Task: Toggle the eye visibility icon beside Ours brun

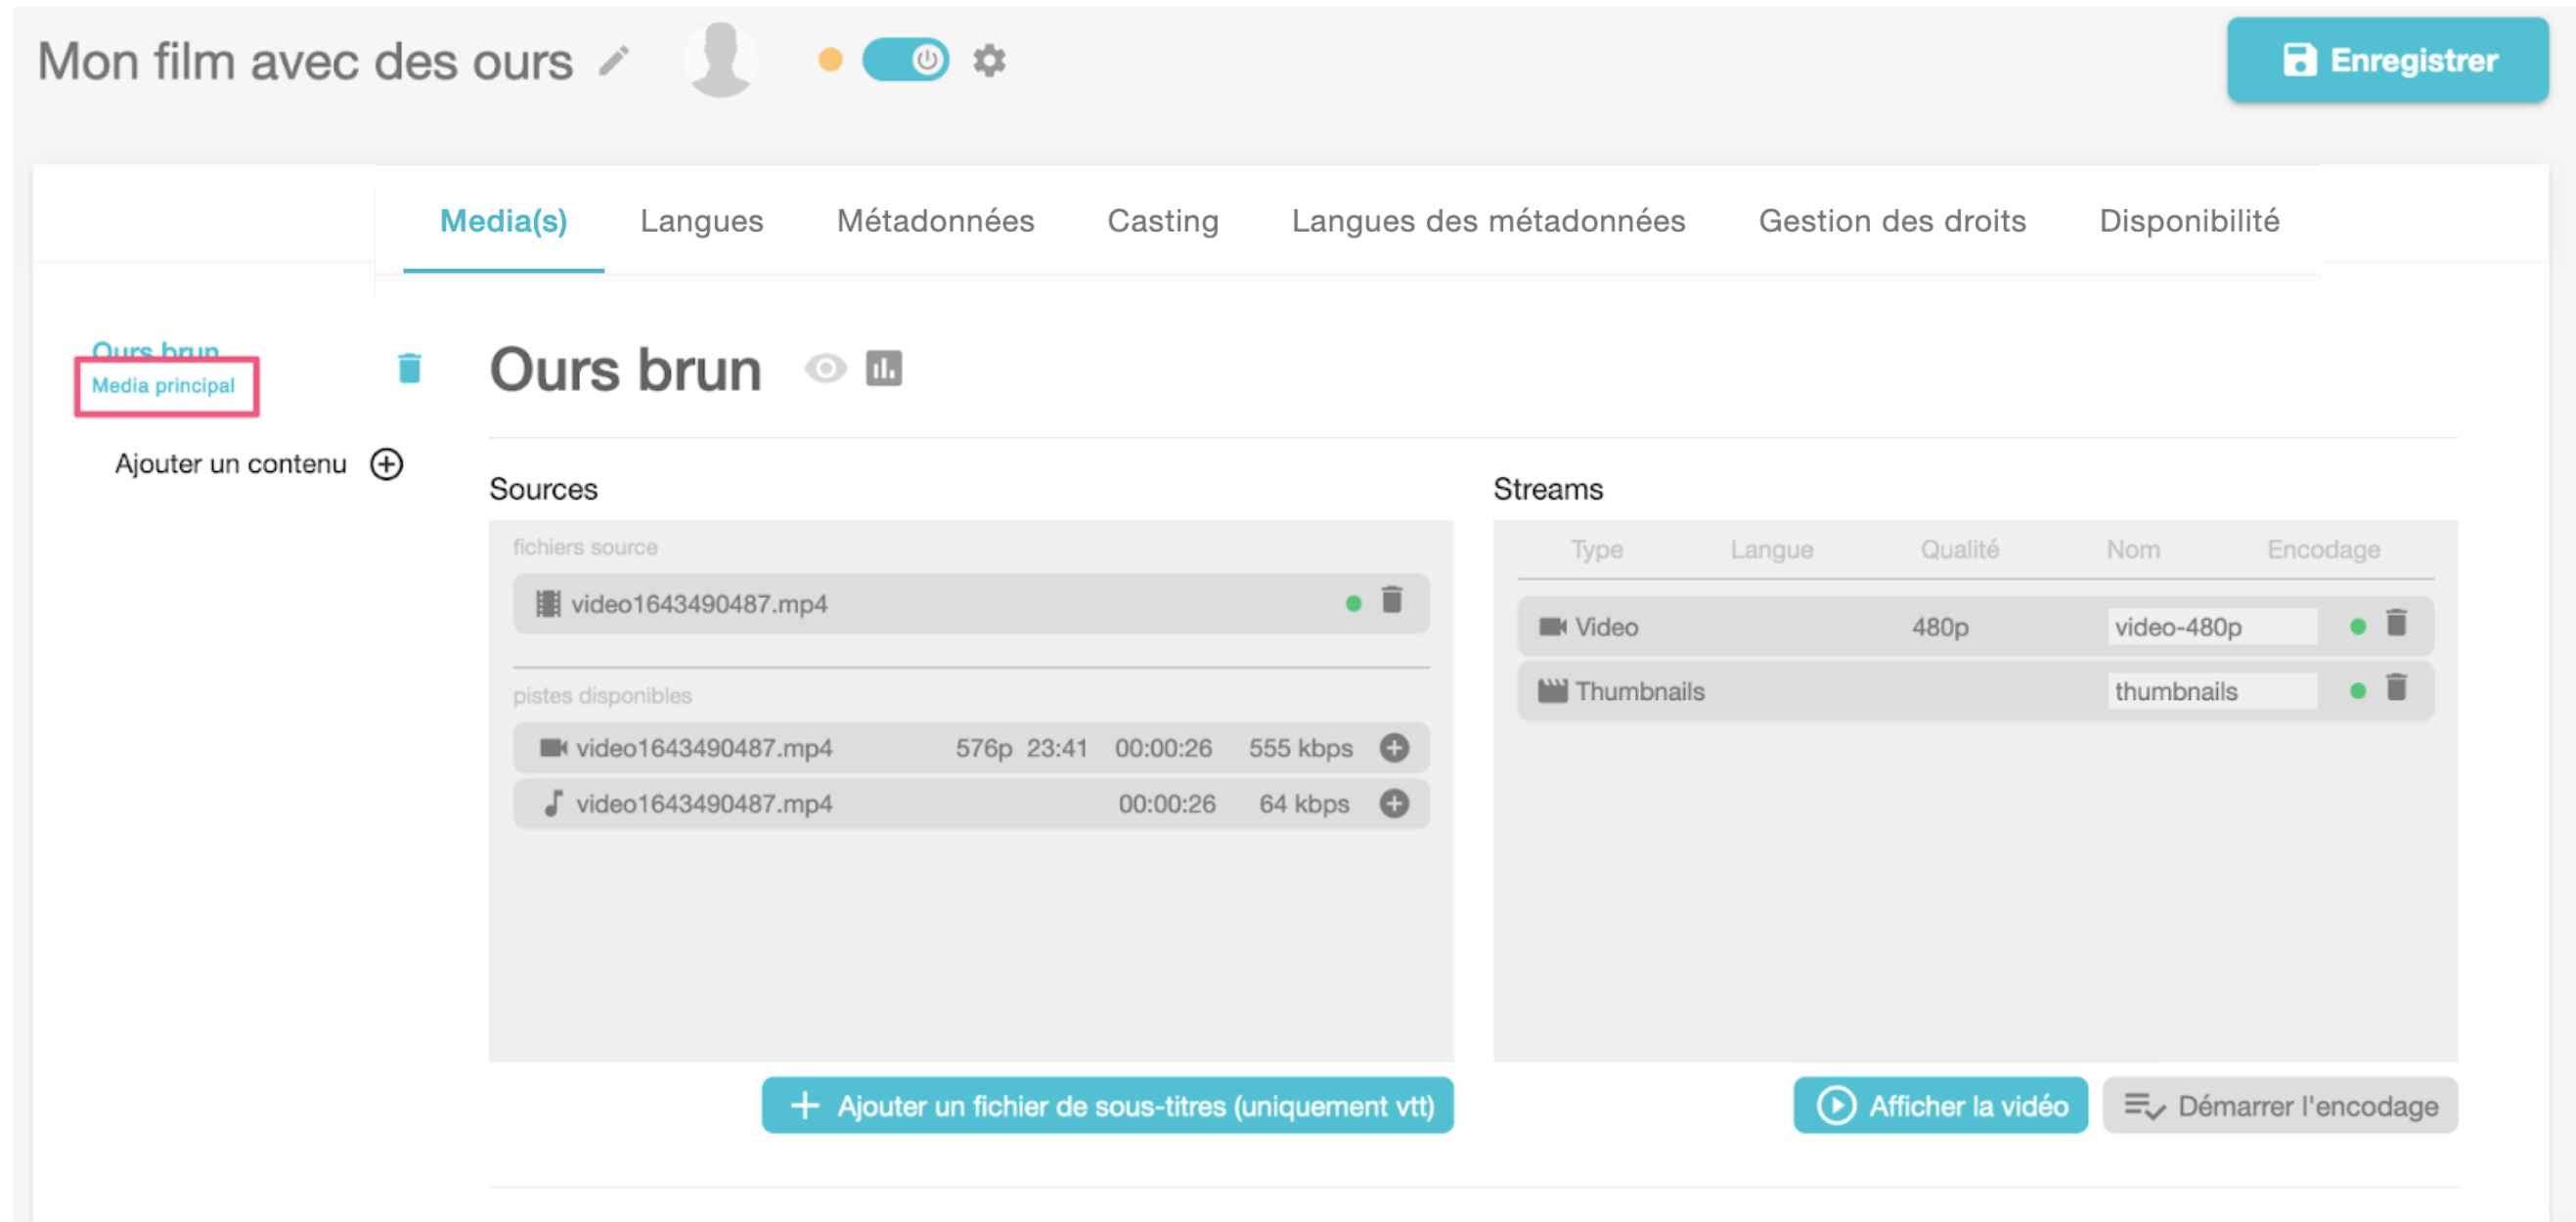Action: coord(825,369)
